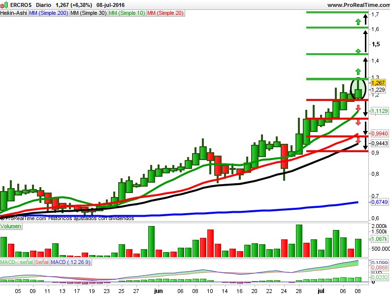The height and width of the screenshot is (294, 390).
Task: Select the Señal indicator label
Action: coord(42,262)
